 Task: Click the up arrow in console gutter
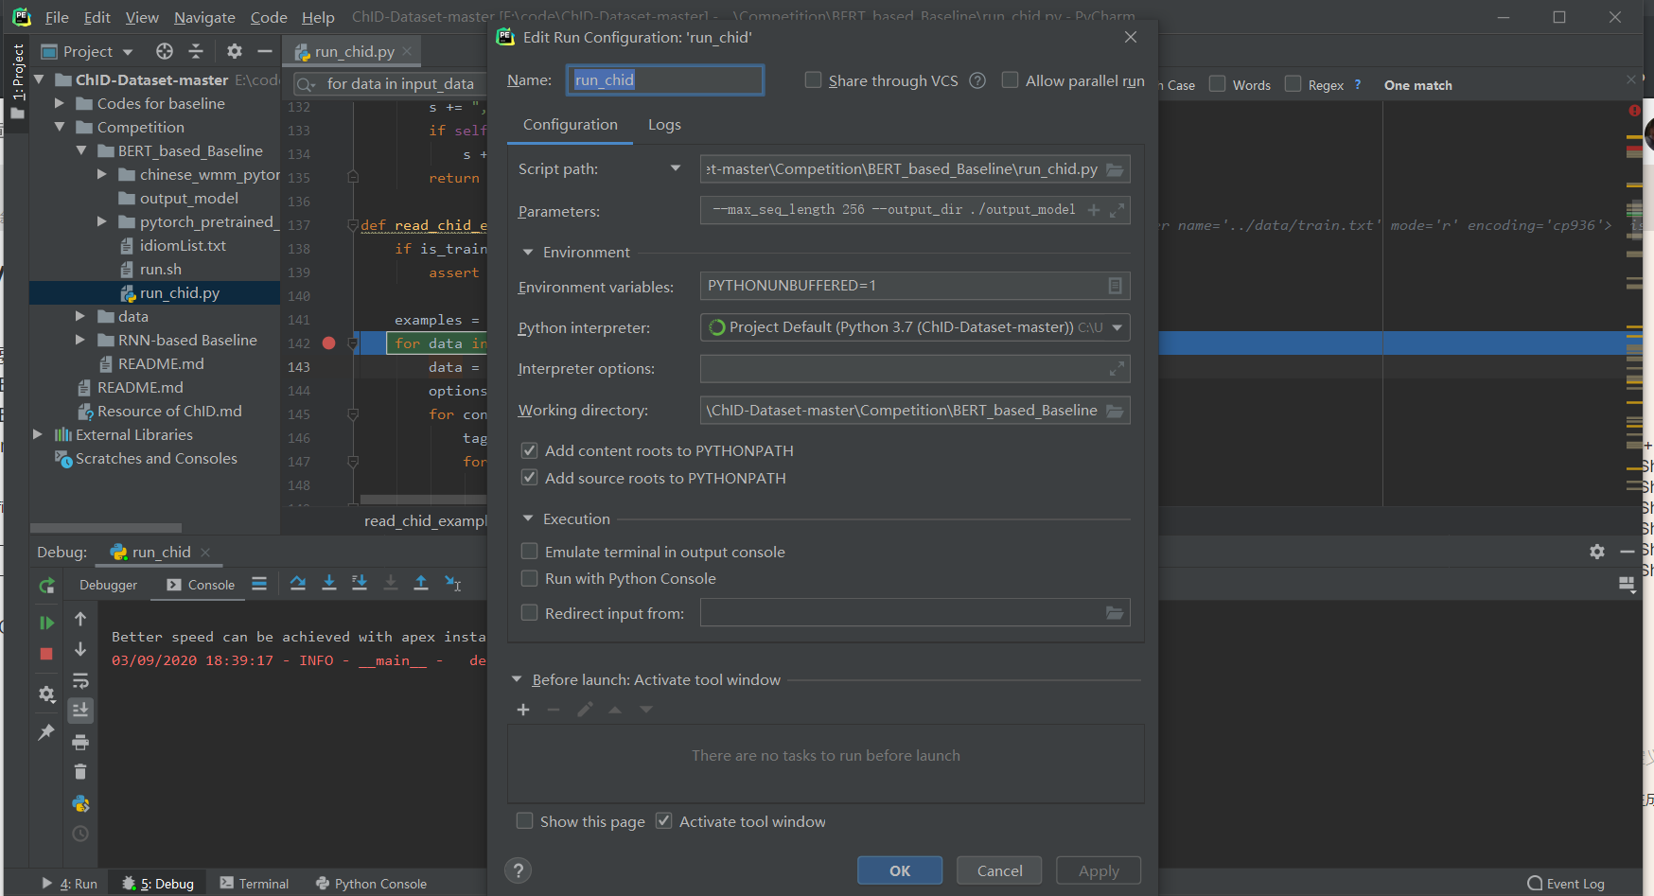tap(80, 619)
